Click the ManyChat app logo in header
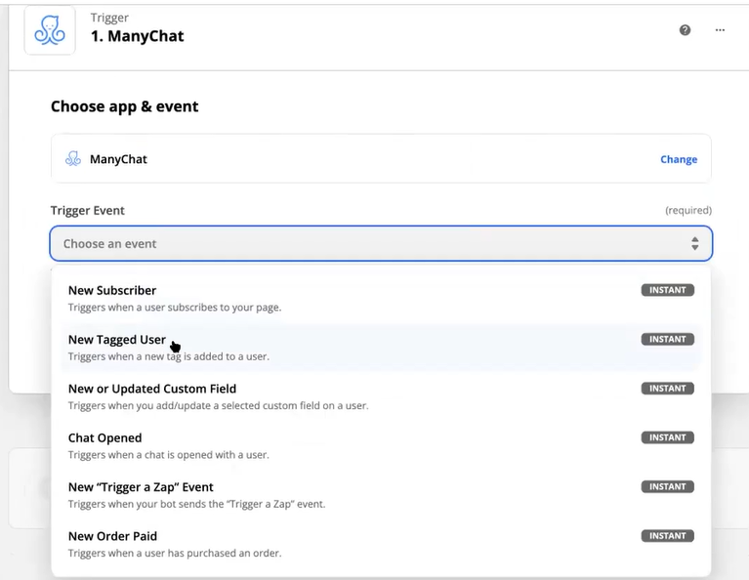 (x=50, y=30)
